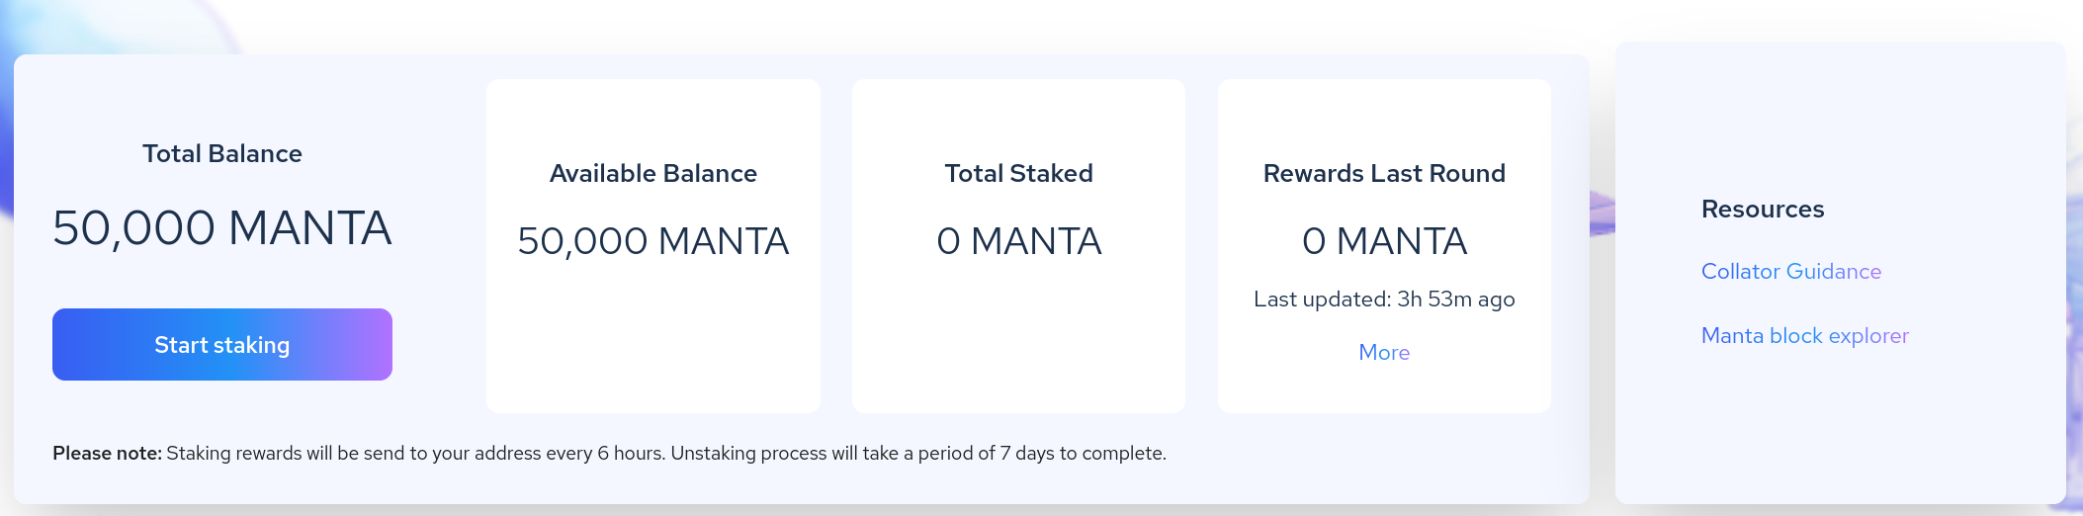Click blank space below the Available Balance amount

coord(653,336)
